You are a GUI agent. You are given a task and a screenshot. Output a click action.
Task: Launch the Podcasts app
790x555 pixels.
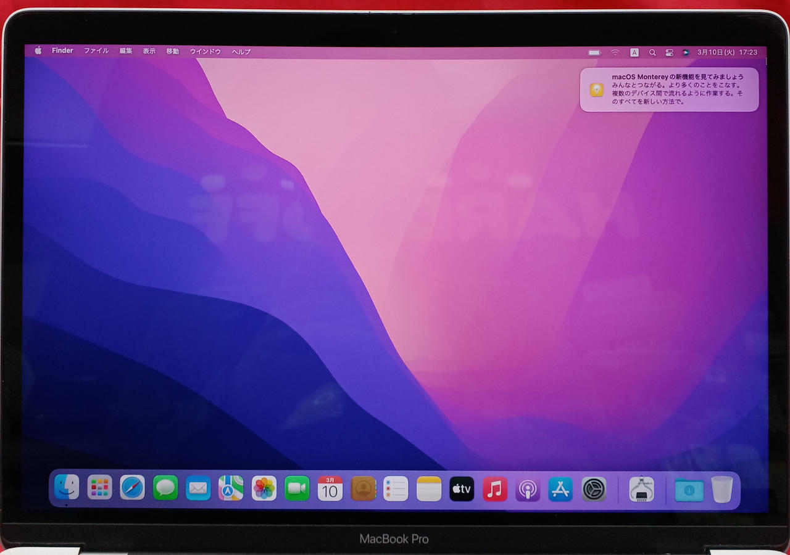point(528,490)
